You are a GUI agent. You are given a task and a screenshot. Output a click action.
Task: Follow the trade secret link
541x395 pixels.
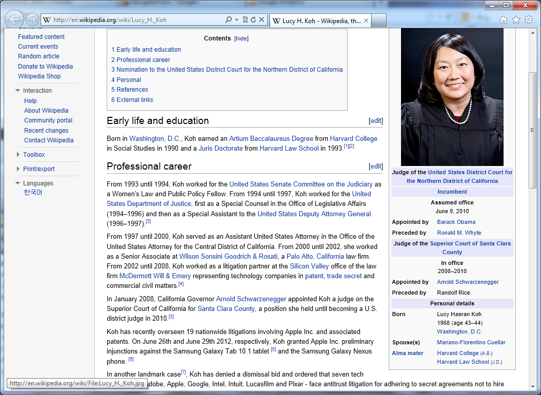pyautogui.click(x=344, y=276)
